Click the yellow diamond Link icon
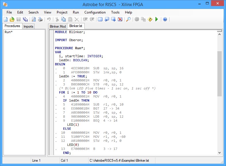This screenshot has width=226, height=166. click(x=150, y=19)
